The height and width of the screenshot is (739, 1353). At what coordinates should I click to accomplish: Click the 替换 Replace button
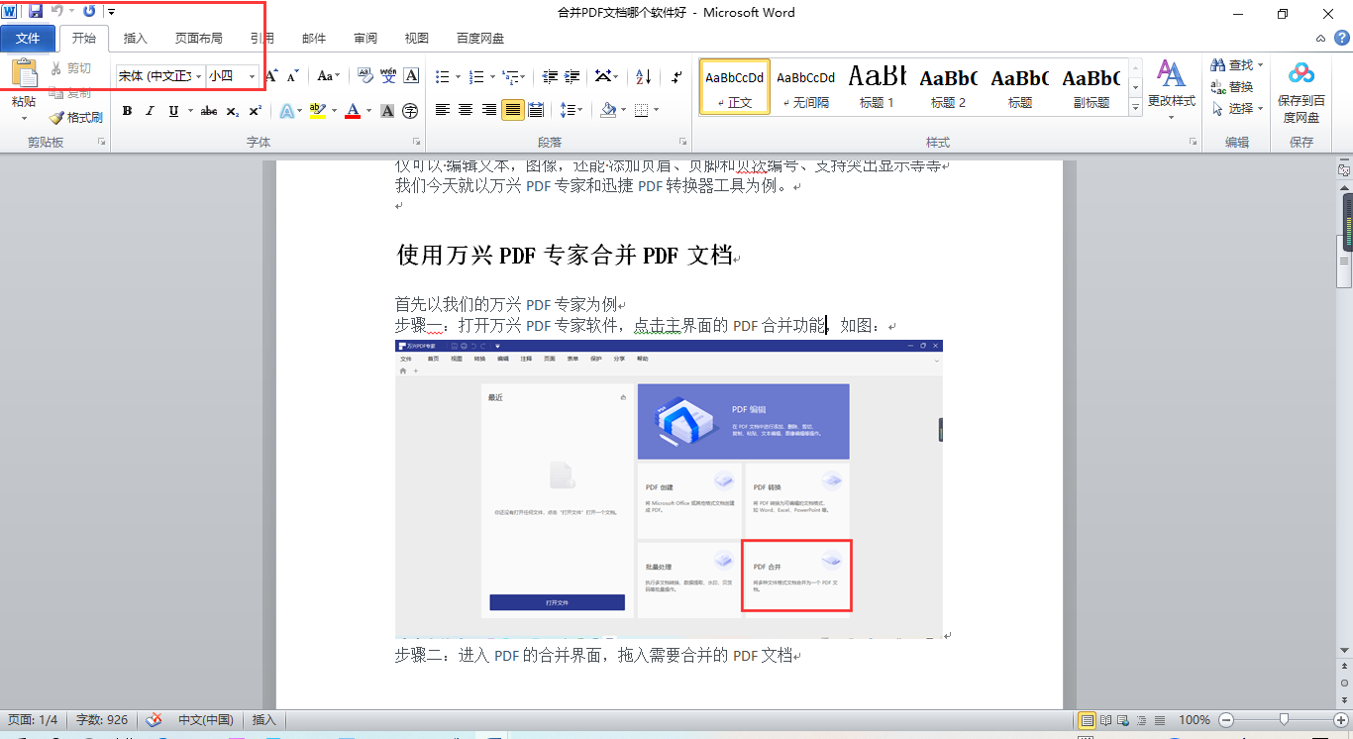1232,87
